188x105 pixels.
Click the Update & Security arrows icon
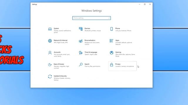(50, 76)
